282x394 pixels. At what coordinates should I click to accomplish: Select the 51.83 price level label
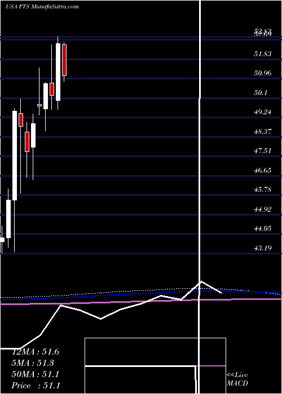[x=263, y=53]
